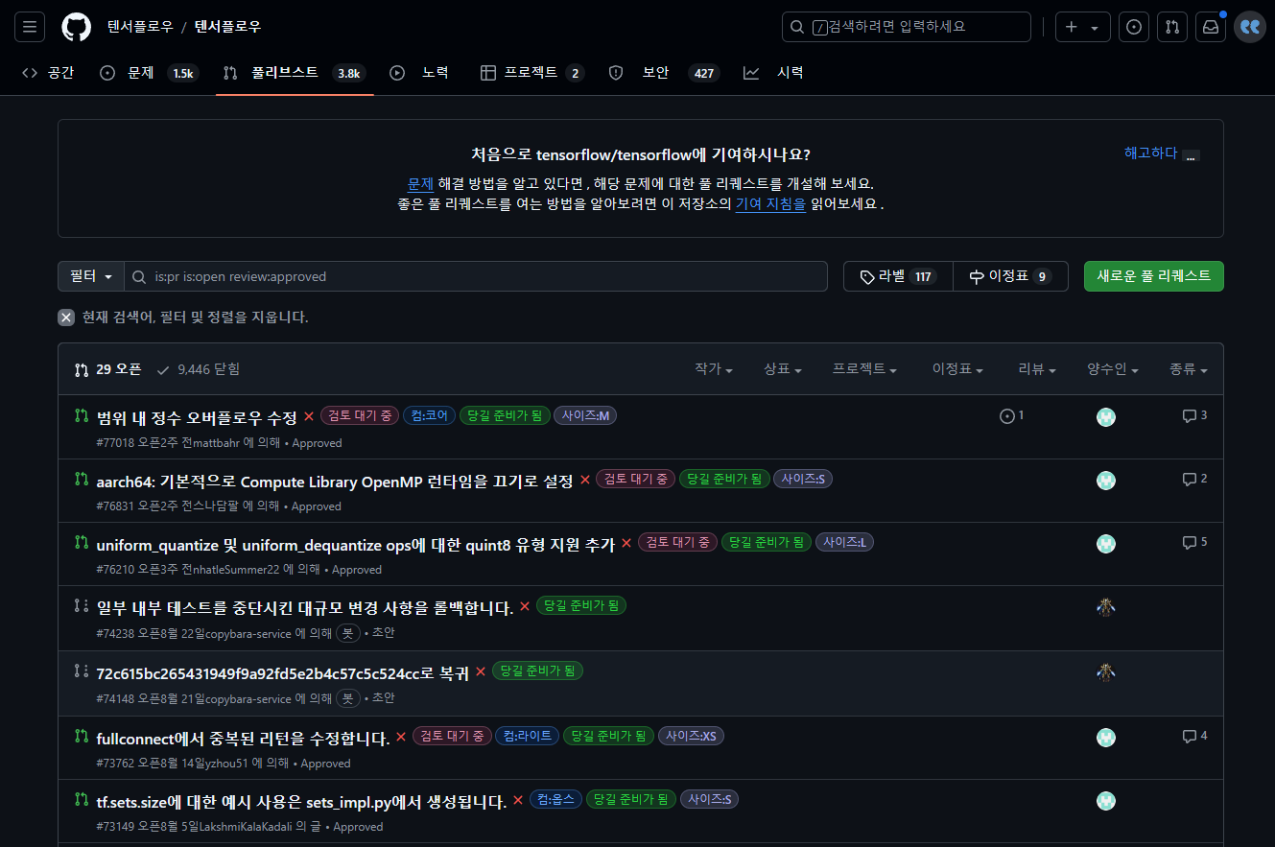
Task: Show the 9,446 닫힘 closed pull requests
Action: (198, 369)
